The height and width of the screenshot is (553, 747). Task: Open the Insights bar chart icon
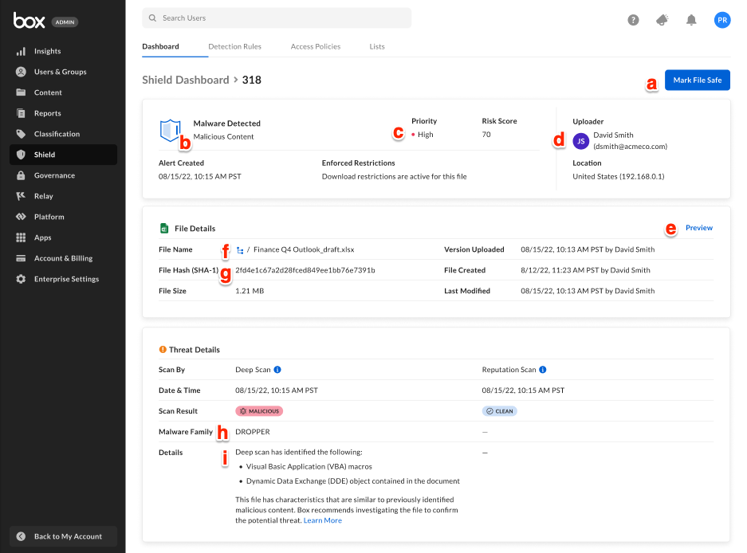pyautogui.click(x=21, y=51)
